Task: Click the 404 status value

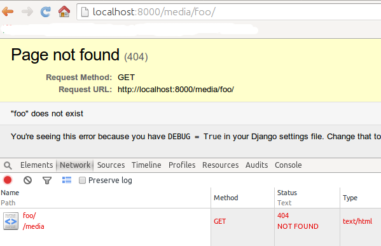Action: 283,215
